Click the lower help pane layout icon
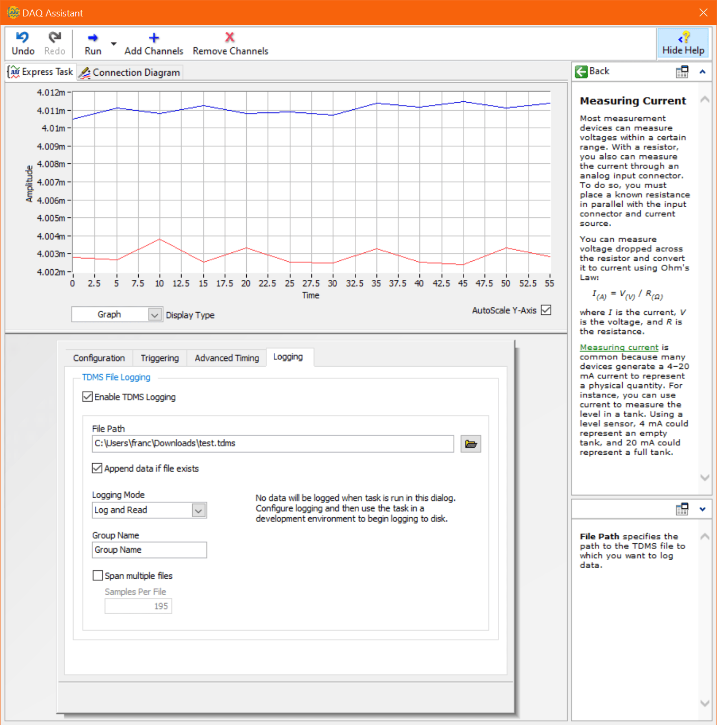The image size is (717, 725). 682,509
